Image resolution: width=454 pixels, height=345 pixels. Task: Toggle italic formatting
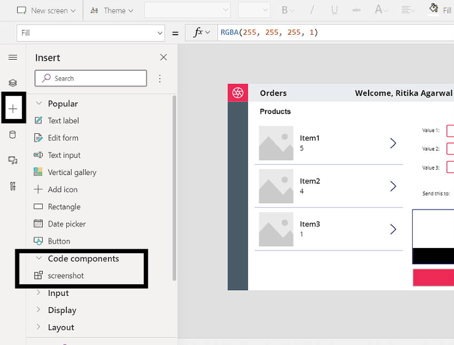click(312, 11)
